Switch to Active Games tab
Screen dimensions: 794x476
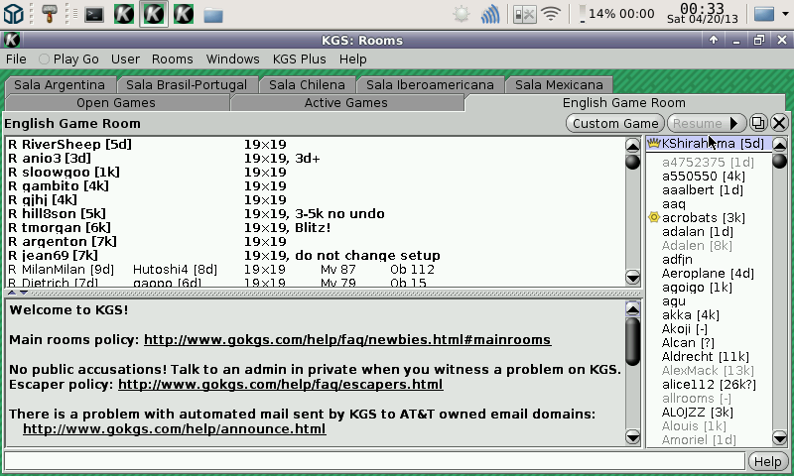click(345, 103)
